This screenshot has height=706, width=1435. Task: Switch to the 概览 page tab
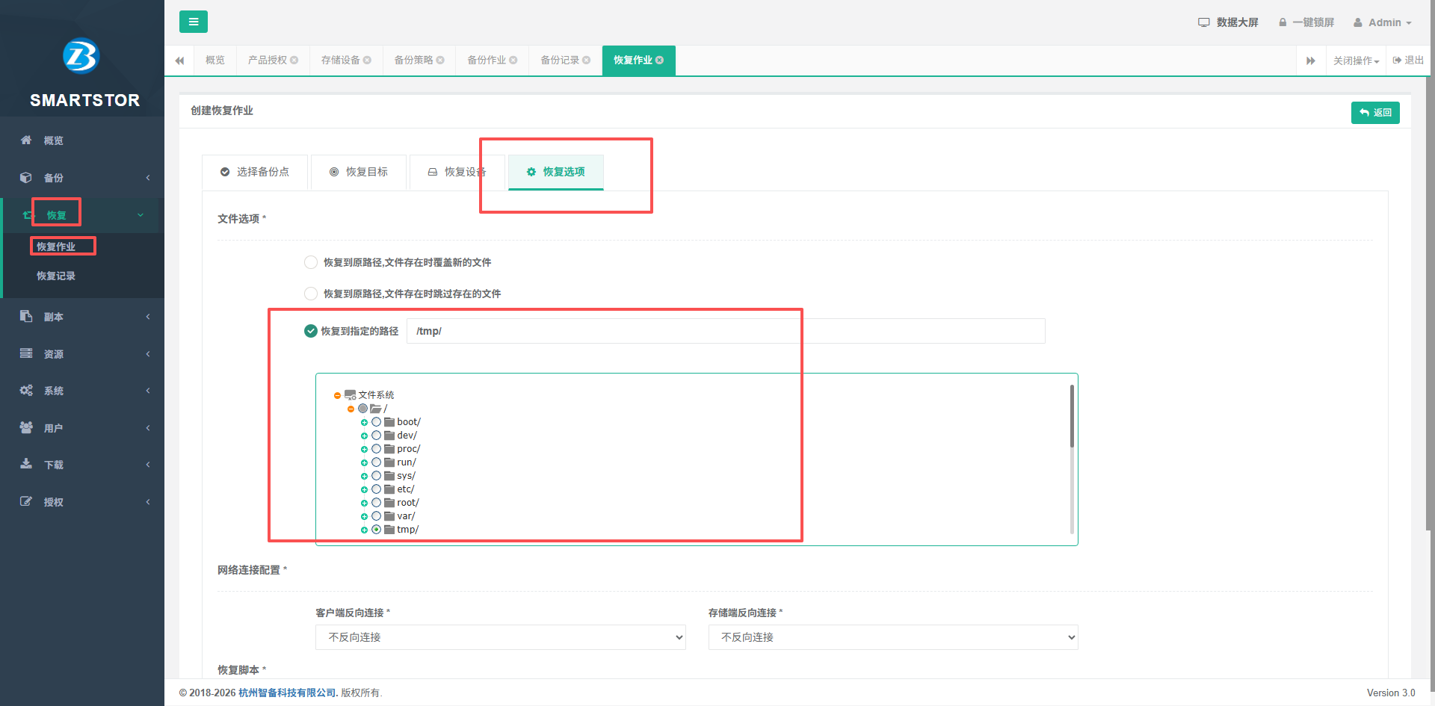(215, 61)
